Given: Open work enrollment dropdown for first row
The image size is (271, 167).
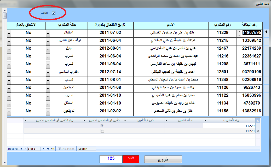Looking at the screenshot, I should click(9, 33).
